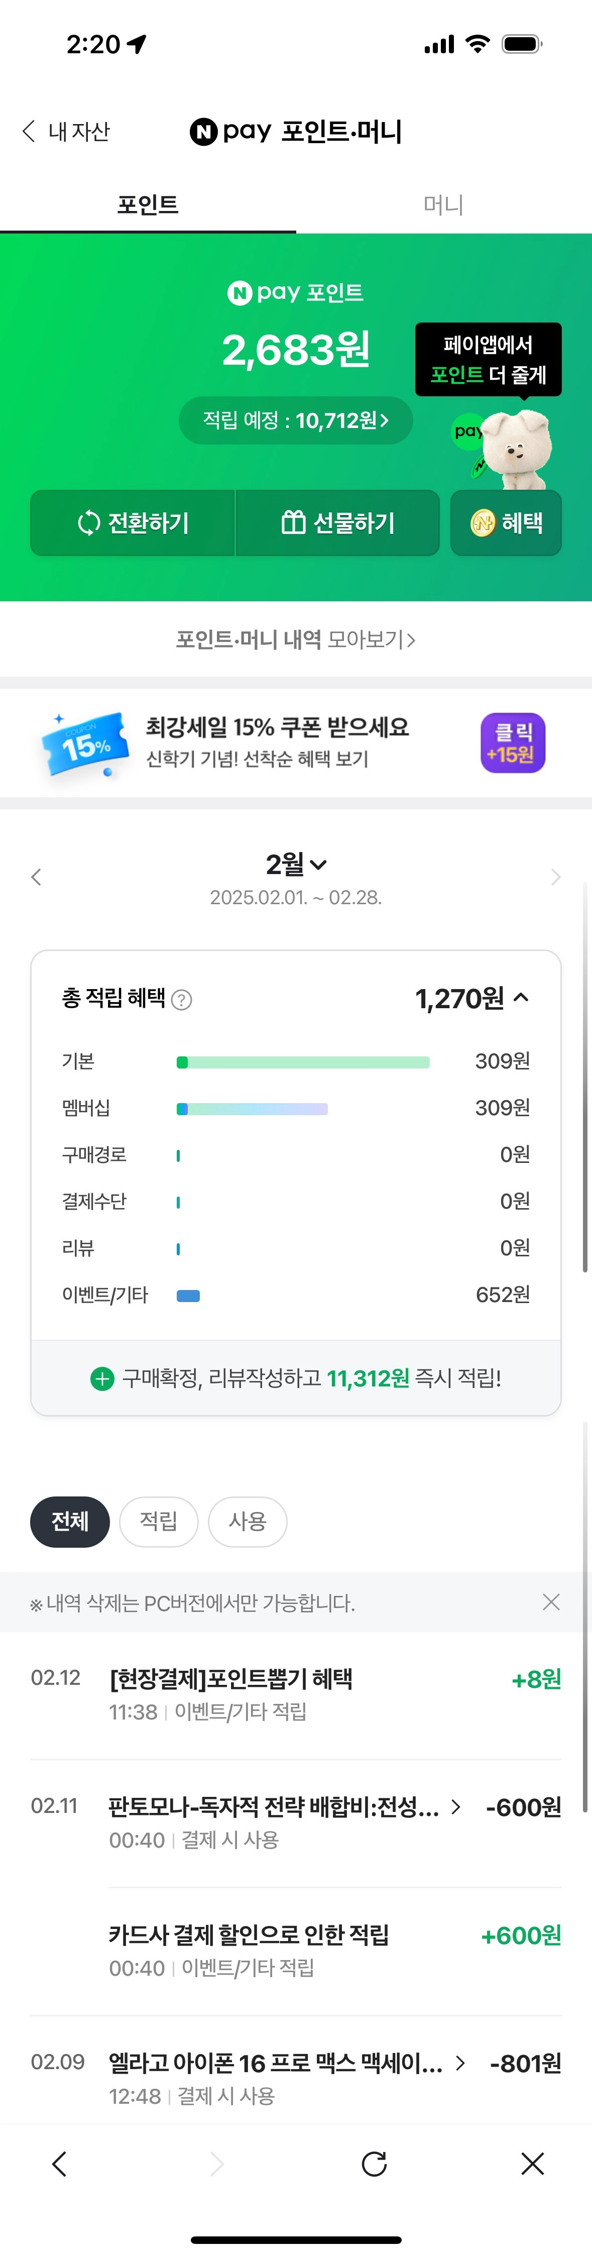Screen dimensions: 592x2256
Task: Dismiss the PC버전 deletion notice with X
Action: tap(551, 1602)
